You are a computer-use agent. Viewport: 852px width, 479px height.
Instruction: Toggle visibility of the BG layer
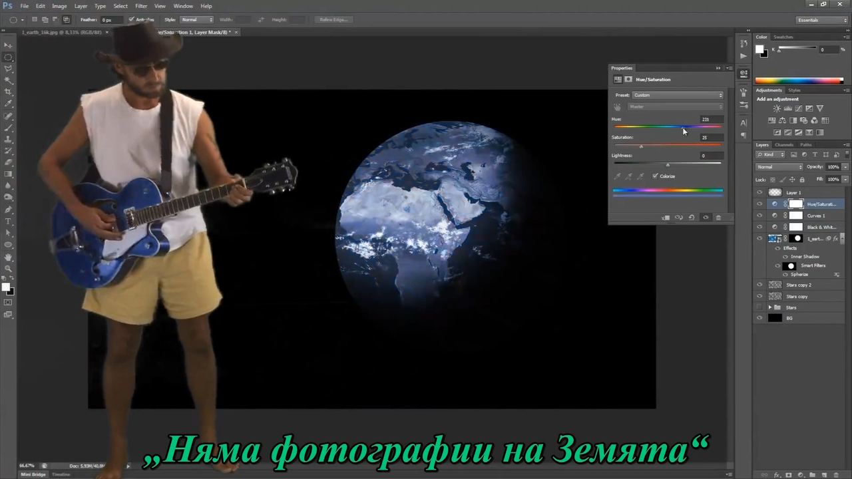pos(759,318)
